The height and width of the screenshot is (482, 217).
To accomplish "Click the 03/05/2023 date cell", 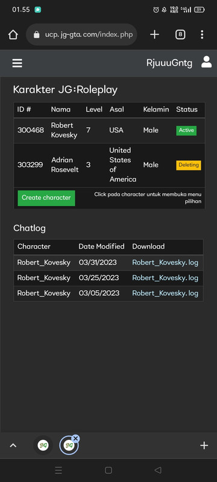I will click(99, 293).
